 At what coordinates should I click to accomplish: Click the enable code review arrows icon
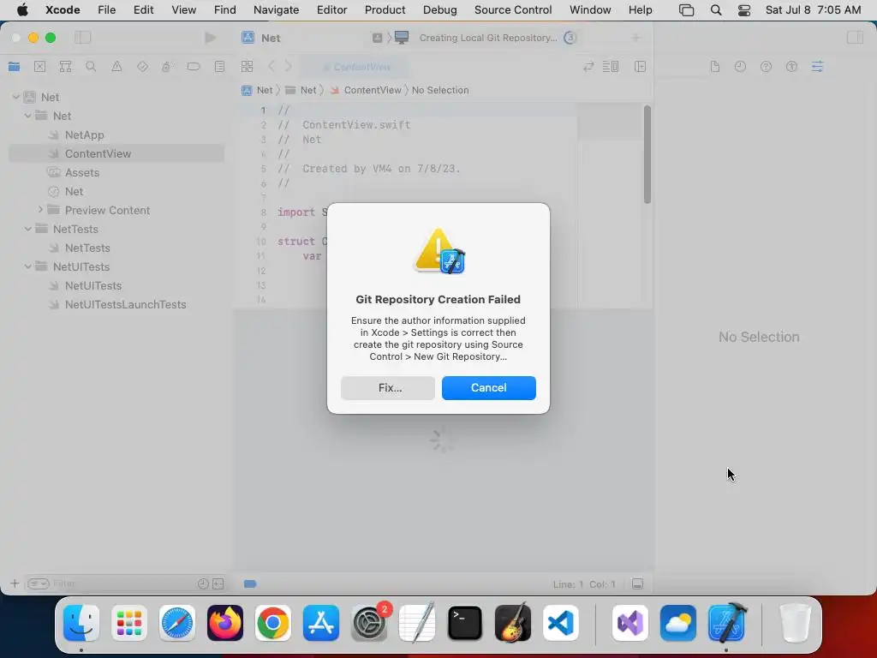[588, 67]
